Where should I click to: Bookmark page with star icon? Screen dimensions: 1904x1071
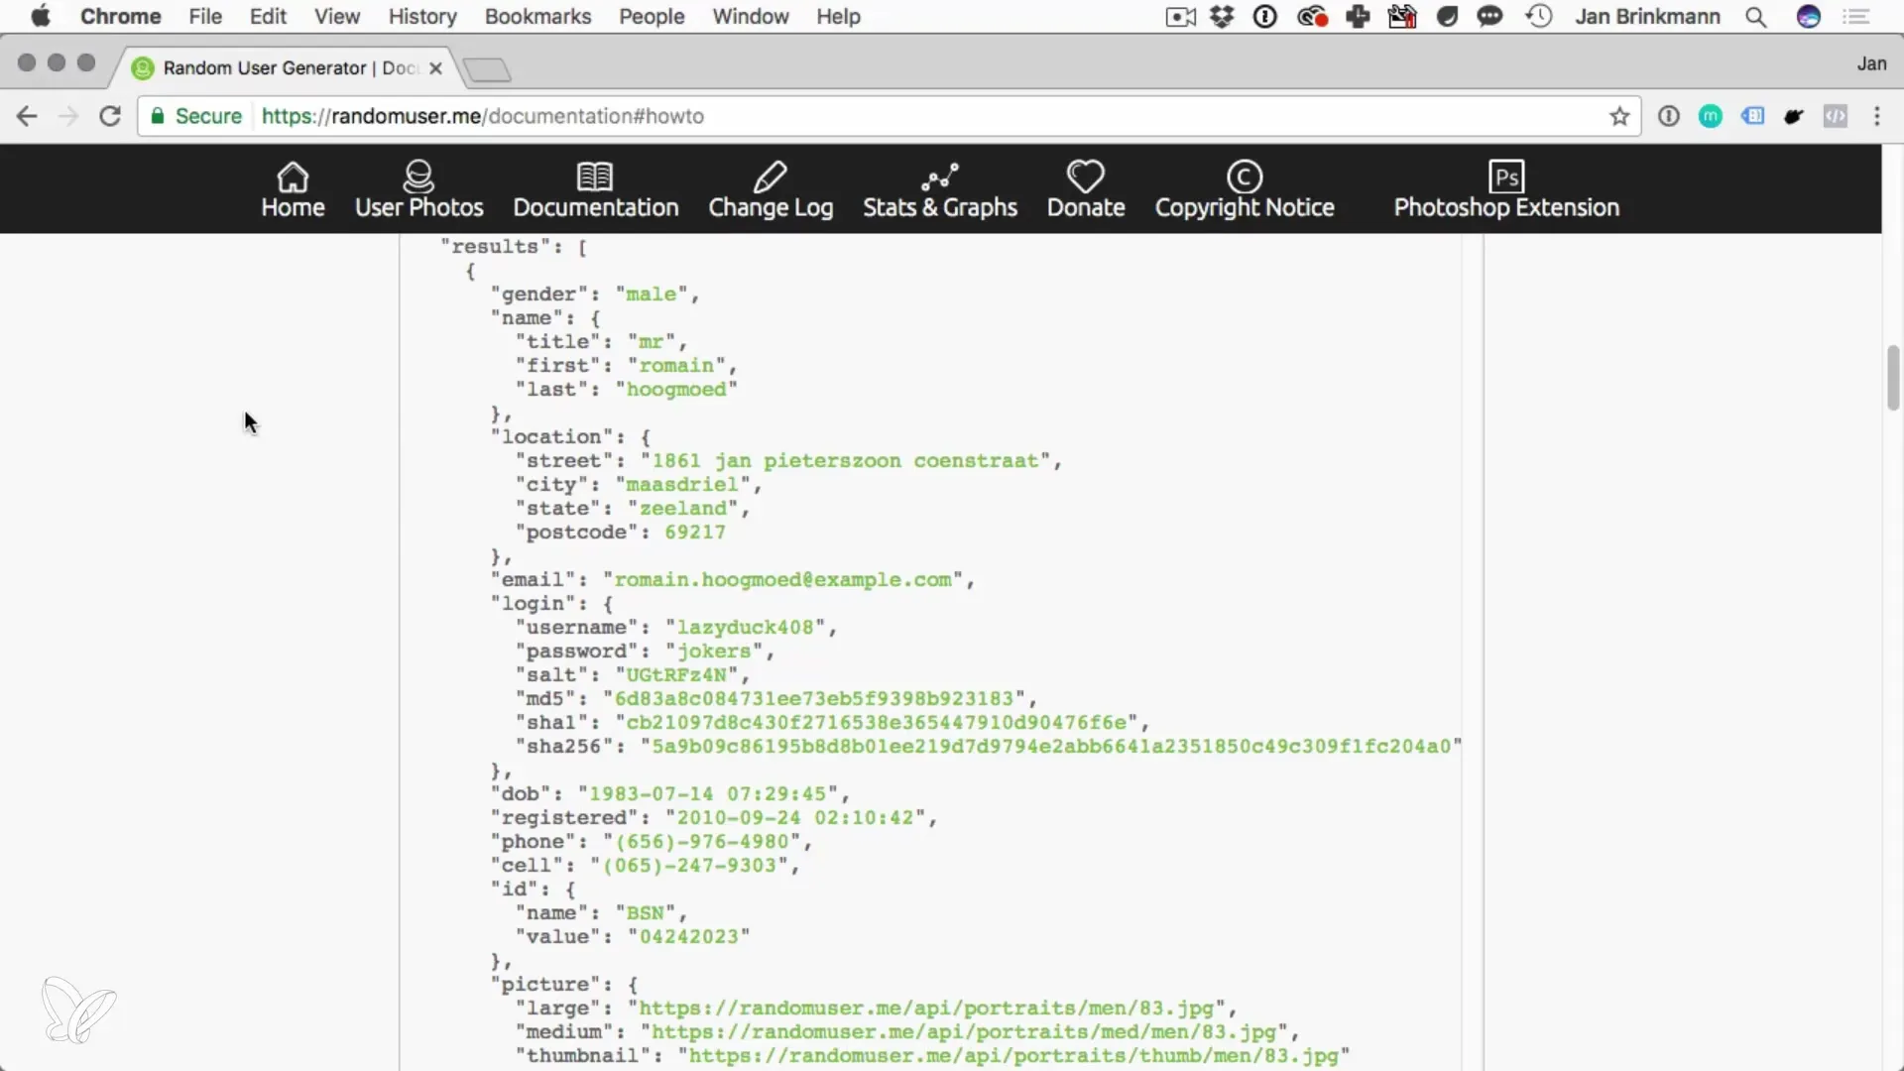pos(1619,117)
